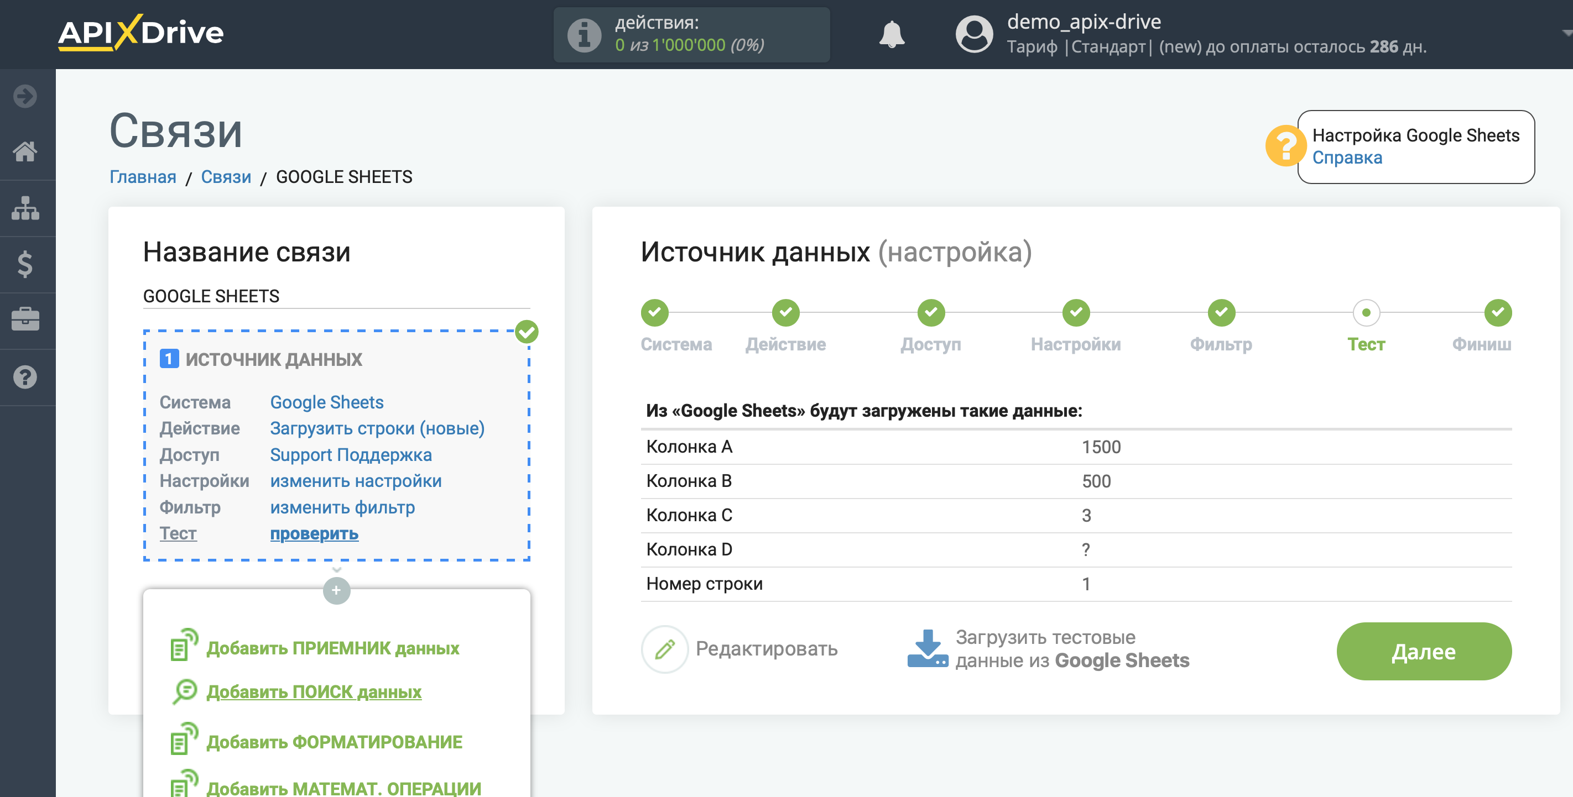Select Добавить МАТЕМАТ. ОПЕРАЦИИ
The width and height of the screenshot is (1573, 797).
344,788
